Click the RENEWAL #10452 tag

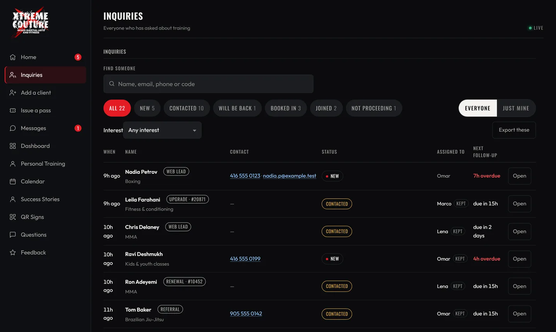[185, 281]
